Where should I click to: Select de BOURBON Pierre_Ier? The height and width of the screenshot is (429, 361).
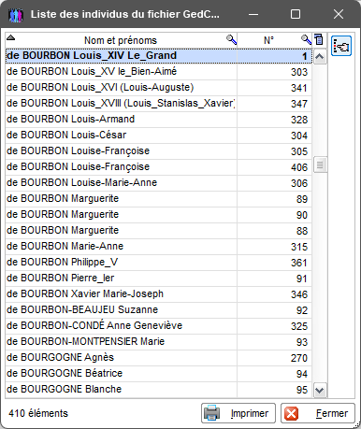point(158,279)
